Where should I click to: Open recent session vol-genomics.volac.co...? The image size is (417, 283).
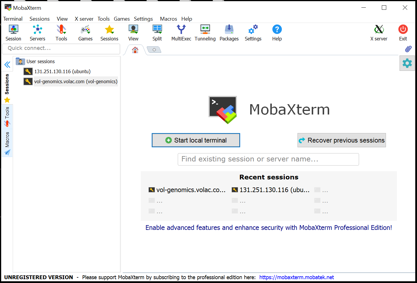[187, 190]
